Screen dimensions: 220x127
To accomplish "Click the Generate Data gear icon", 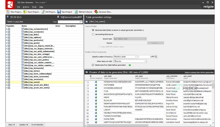I will point(96,12).
